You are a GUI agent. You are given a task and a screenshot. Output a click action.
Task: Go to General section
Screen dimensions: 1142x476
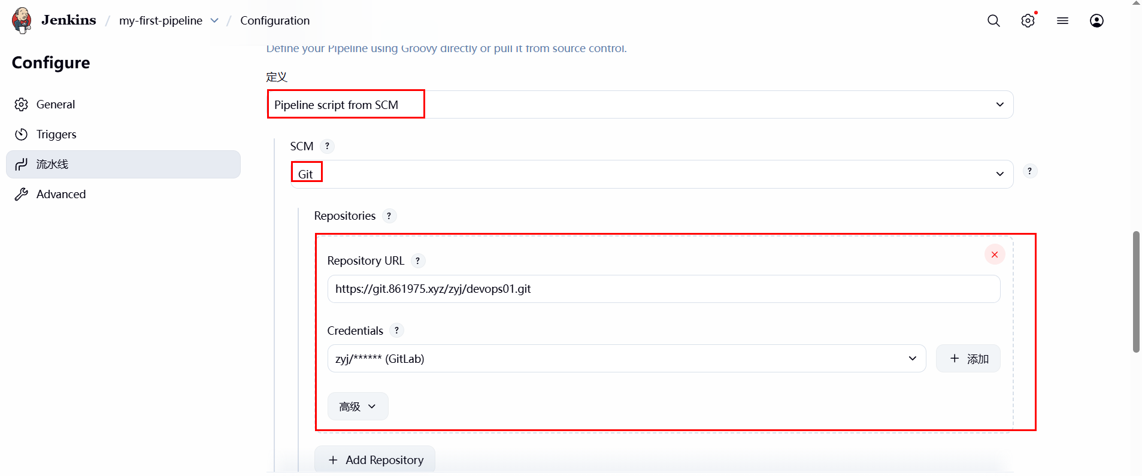tap(56, 105)
